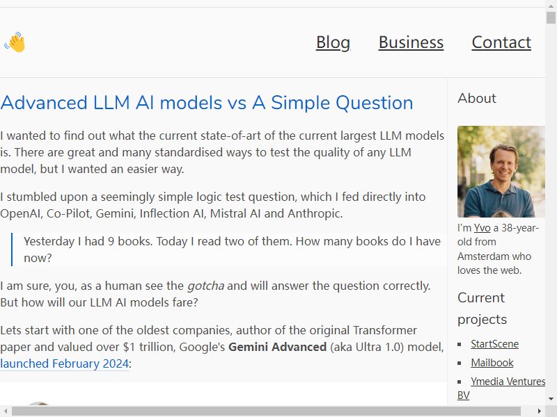Click the books question blockquote
This screenshot has height=417, width=557.
pyautogui.click(x=230, y=250)
